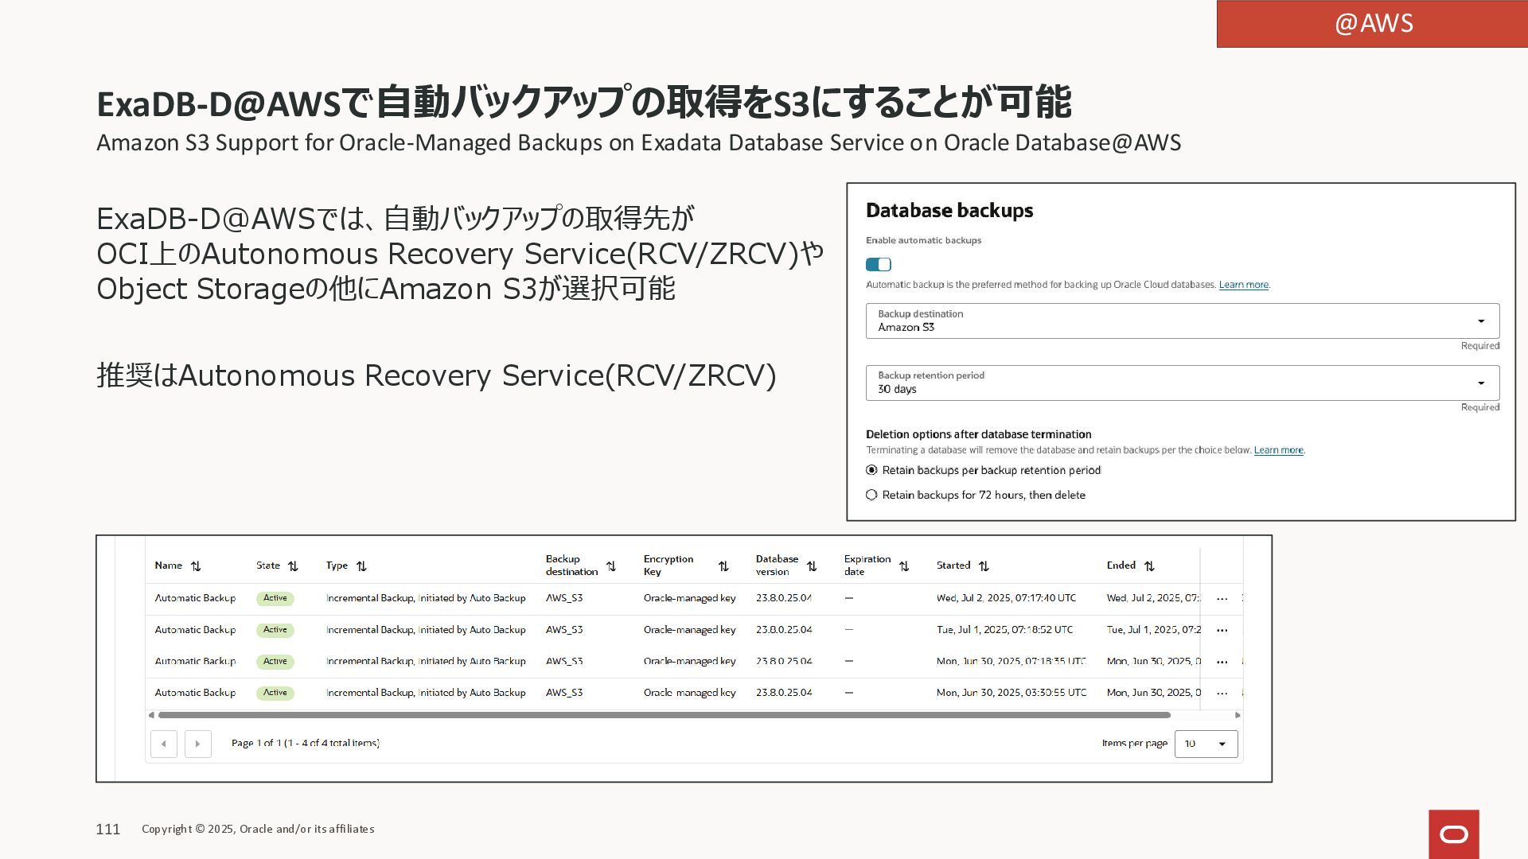The width and height of the screenshot is (1528, 859).
Task: Click 'Page 1 of 1 (1 - 4 of 4 total items)'
Action: click(x=306, y=743)
